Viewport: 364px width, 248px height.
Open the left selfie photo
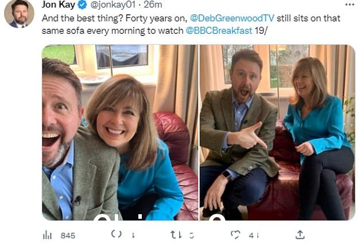click(120, 132)
